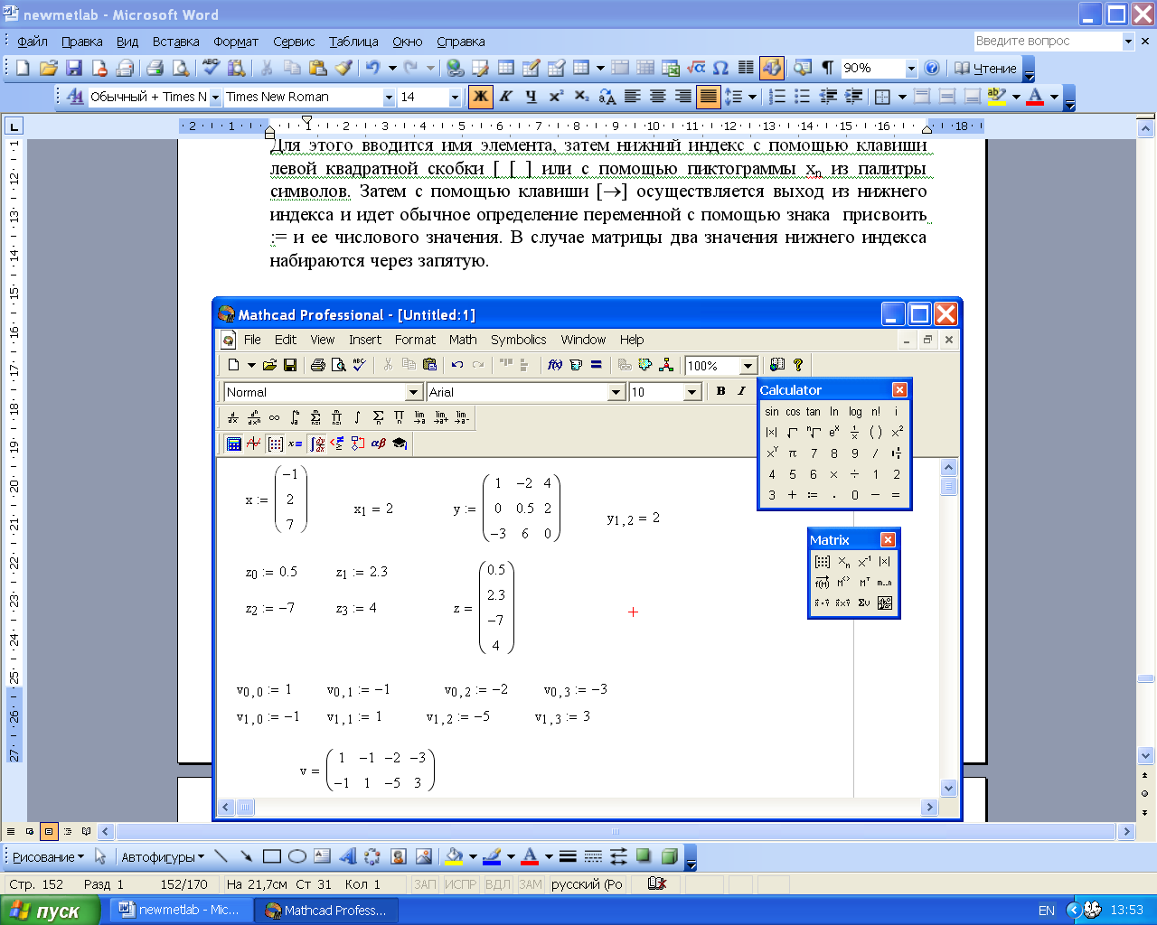
Task: Toggle the Drawing toolbar button
Action: tap(771, 68)
